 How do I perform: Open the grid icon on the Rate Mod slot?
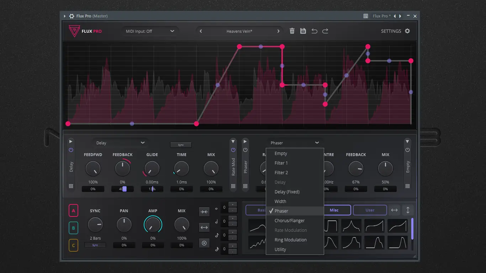tap(233, 186)
